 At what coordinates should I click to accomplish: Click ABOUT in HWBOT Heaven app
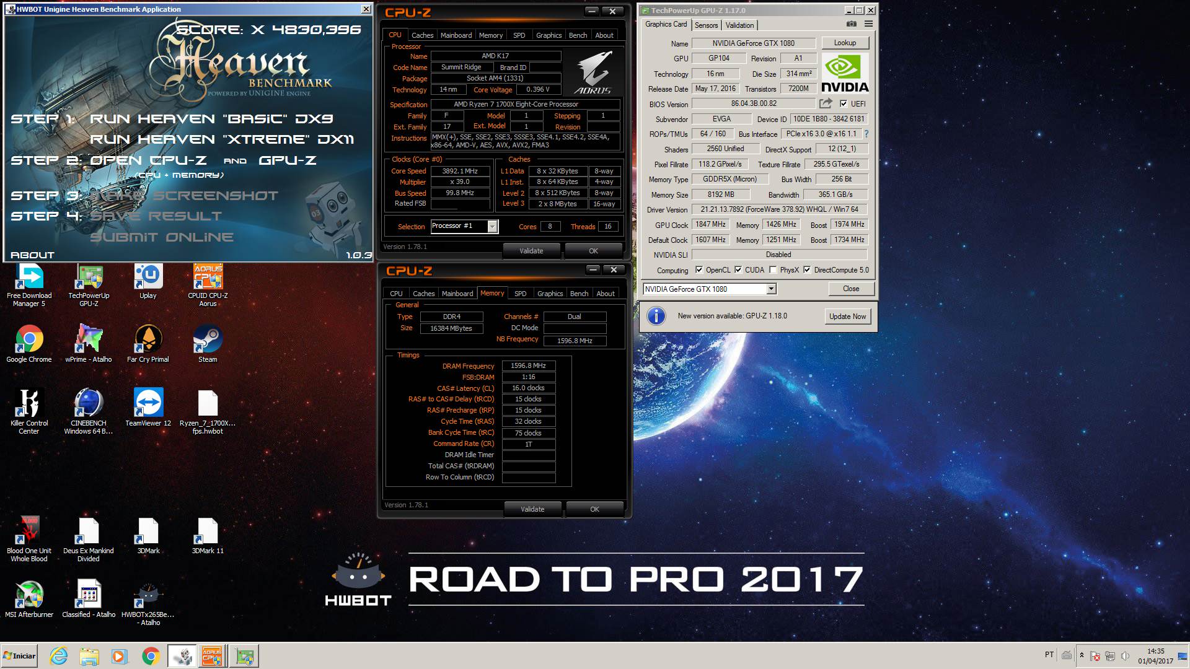33,255
